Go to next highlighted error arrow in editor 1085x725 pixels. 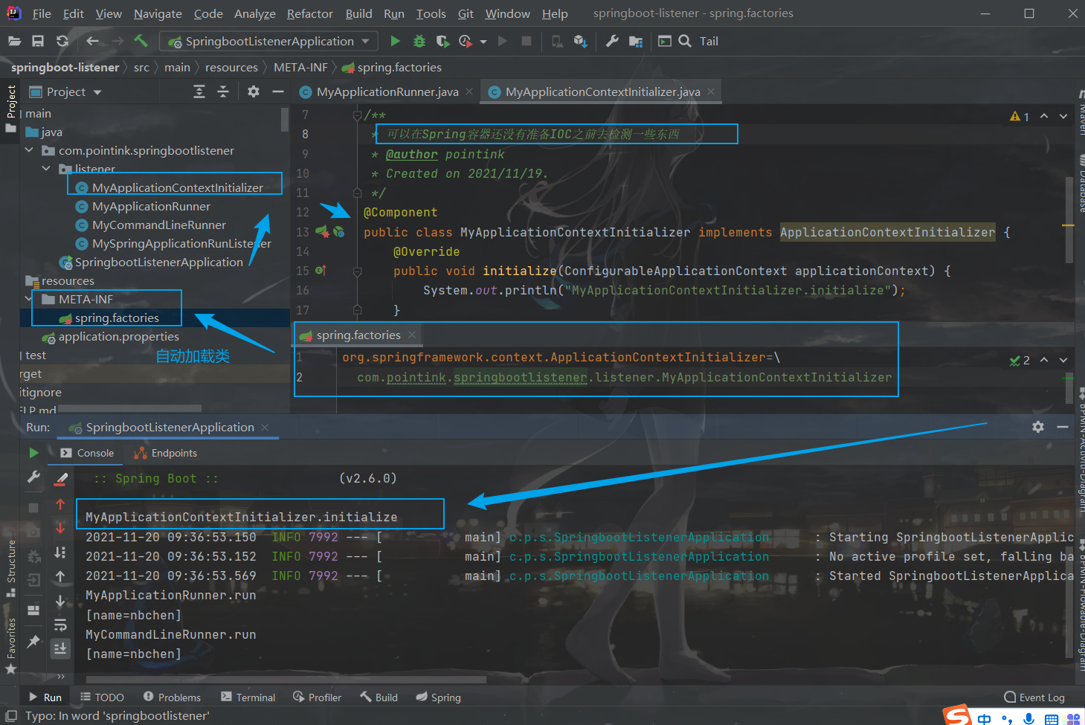click(x=1063, y=116)
